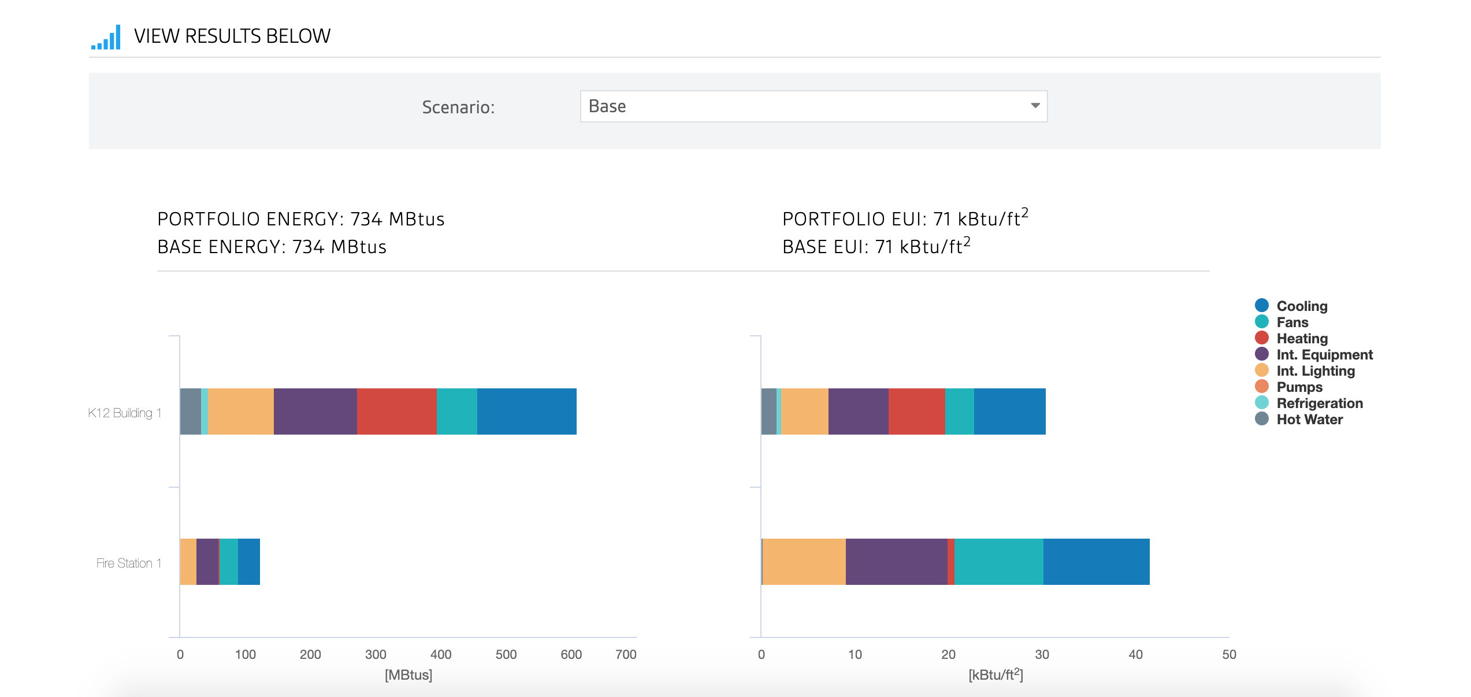Click the Int. Equipment legend dot
The height and width of the screenshot is (697, 1471).
point(1262,354)
